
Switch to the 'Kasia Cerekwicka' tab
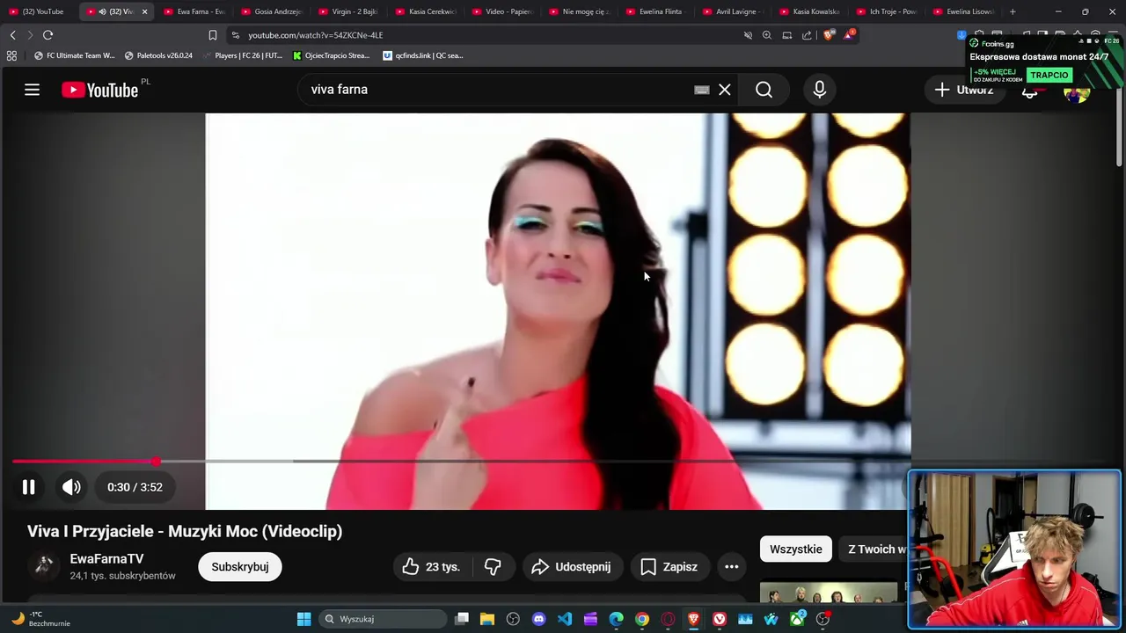pos(426,11)
